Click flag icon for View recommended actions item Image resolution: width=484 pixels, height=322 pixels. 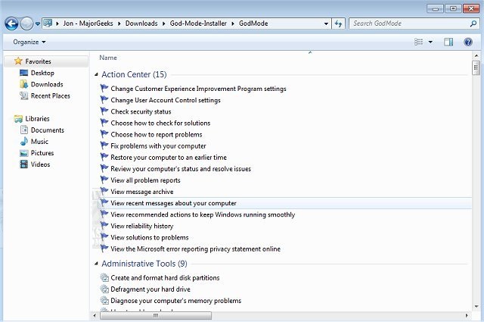[x=104, y=214]
